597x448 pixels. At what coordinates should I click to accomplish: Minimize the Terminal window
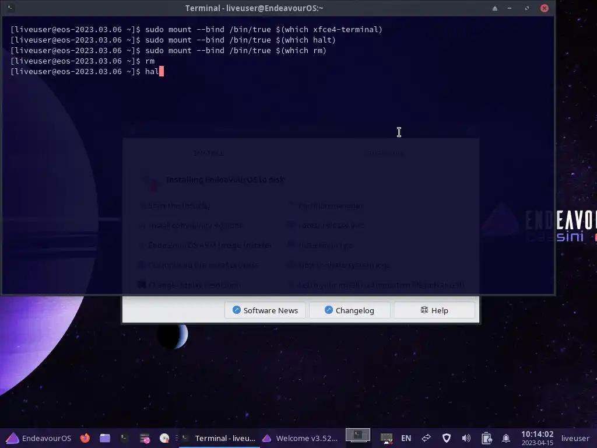(510, 8)
